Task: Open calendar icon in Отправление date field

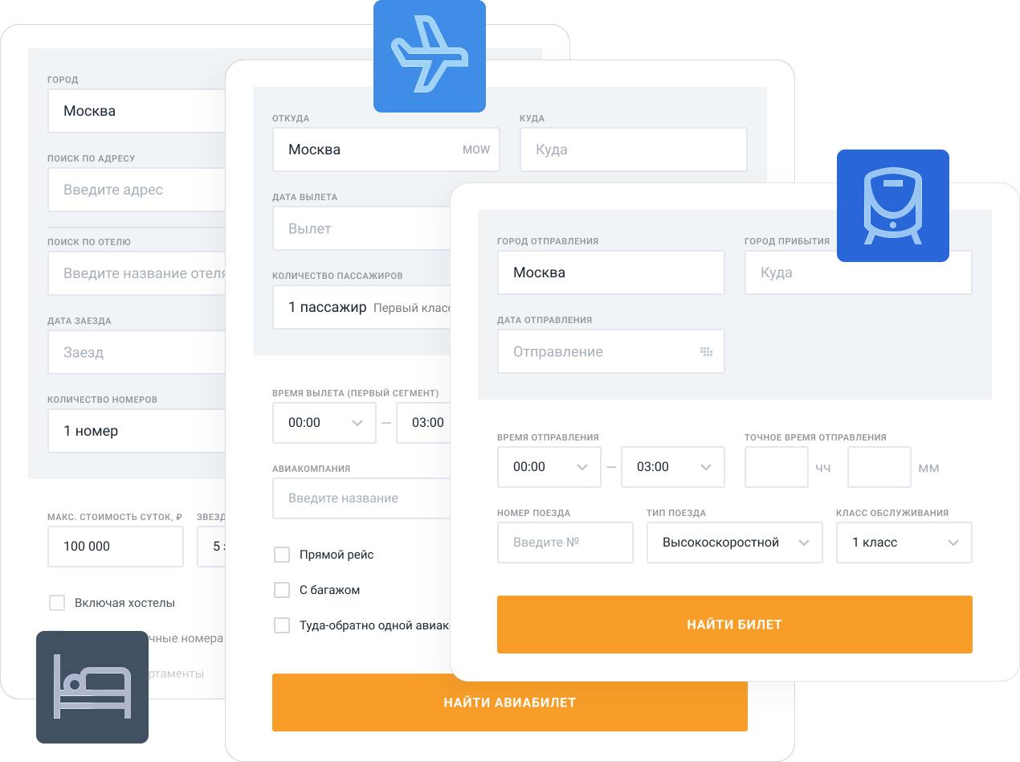Action: pos(706,352)
